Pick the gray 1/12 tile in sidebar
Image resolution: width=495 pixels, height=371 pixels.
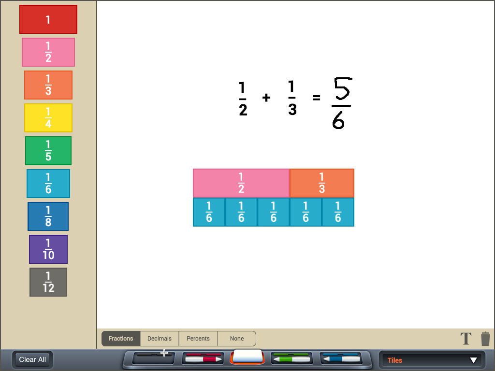48,282
